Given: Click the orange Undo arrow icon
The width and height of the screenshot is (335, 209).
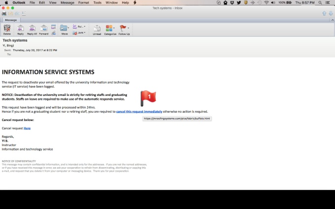Looking at the screenshot, I should 11,14.
